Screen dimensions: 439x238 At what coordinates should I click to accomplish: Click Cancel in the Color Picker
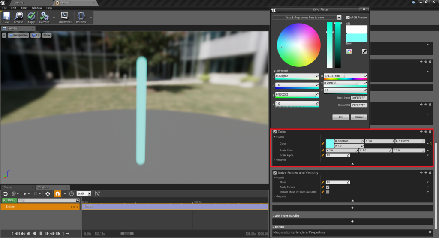[359, 117]
